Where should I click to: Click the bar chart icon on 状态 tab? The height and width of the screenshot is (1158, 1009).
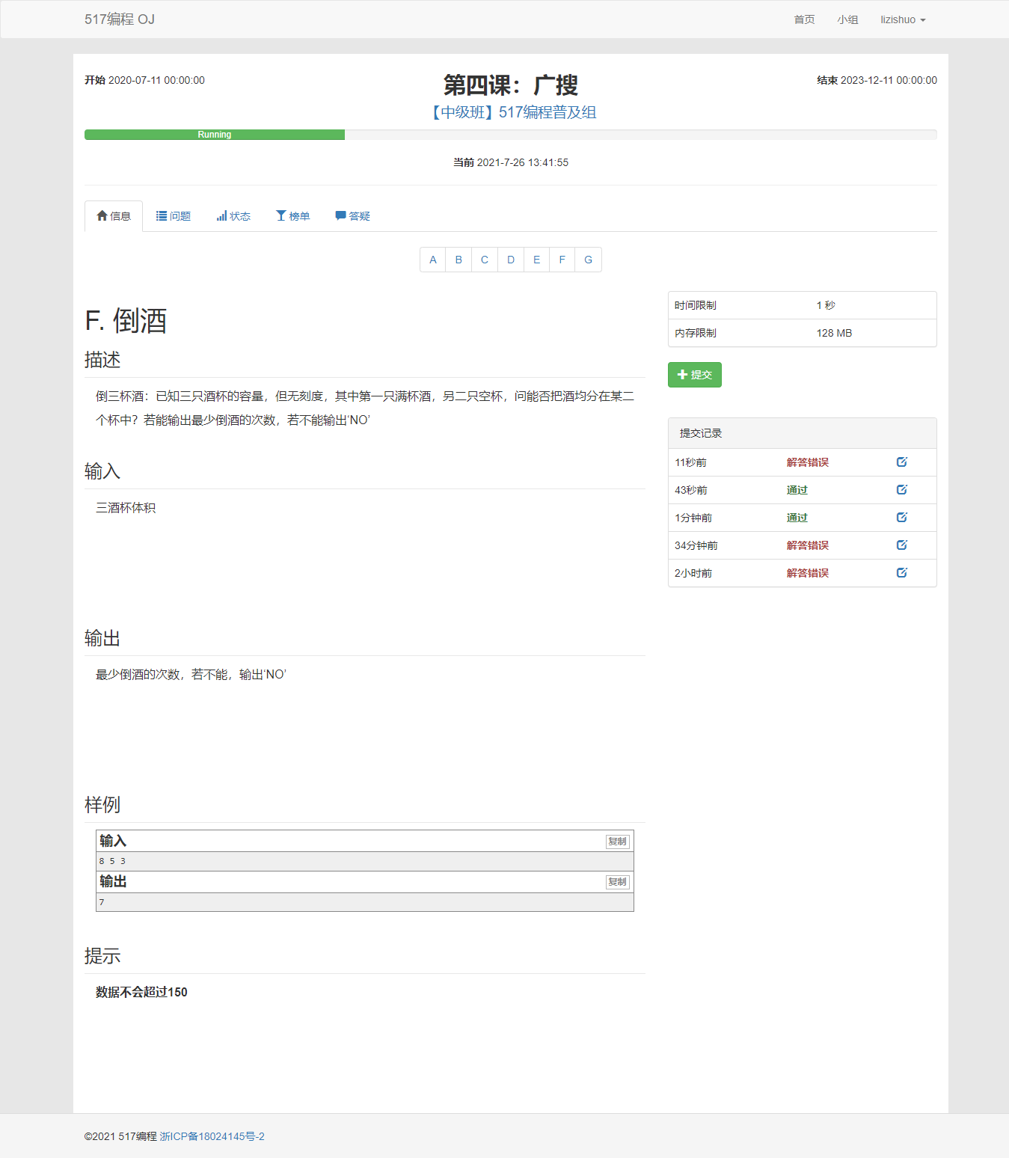click(221, 215)
